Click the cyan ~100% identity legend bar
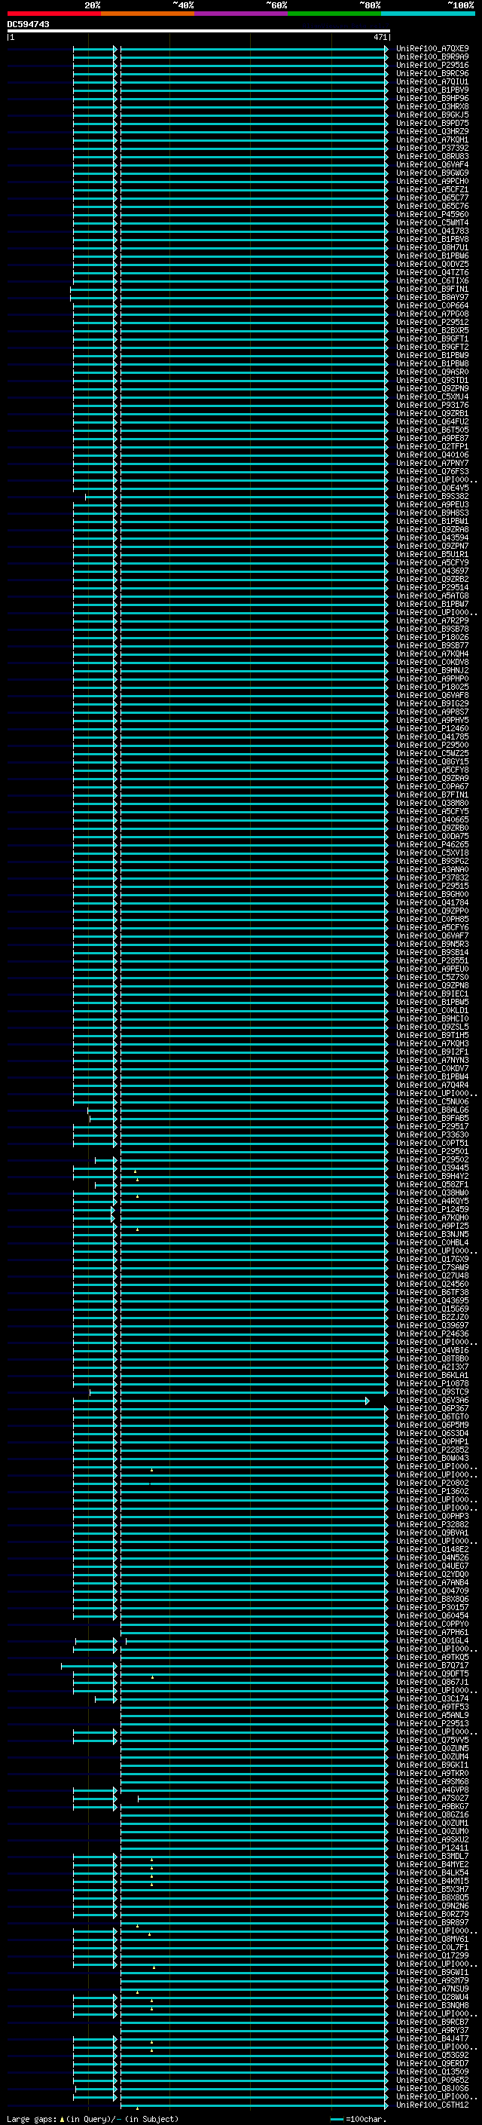This screenshot has width=482, height=2125. click(x=428, y=14)
